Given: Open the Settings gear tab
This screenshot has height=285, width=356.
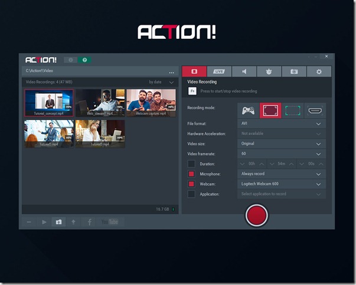Looking at the screenshot, I should click(319, 71).
